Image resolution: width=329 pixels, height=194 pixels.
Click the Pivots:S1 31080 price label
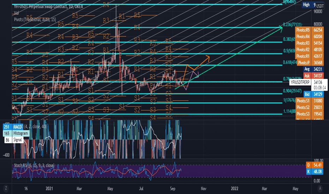click(x=310, y=101)
